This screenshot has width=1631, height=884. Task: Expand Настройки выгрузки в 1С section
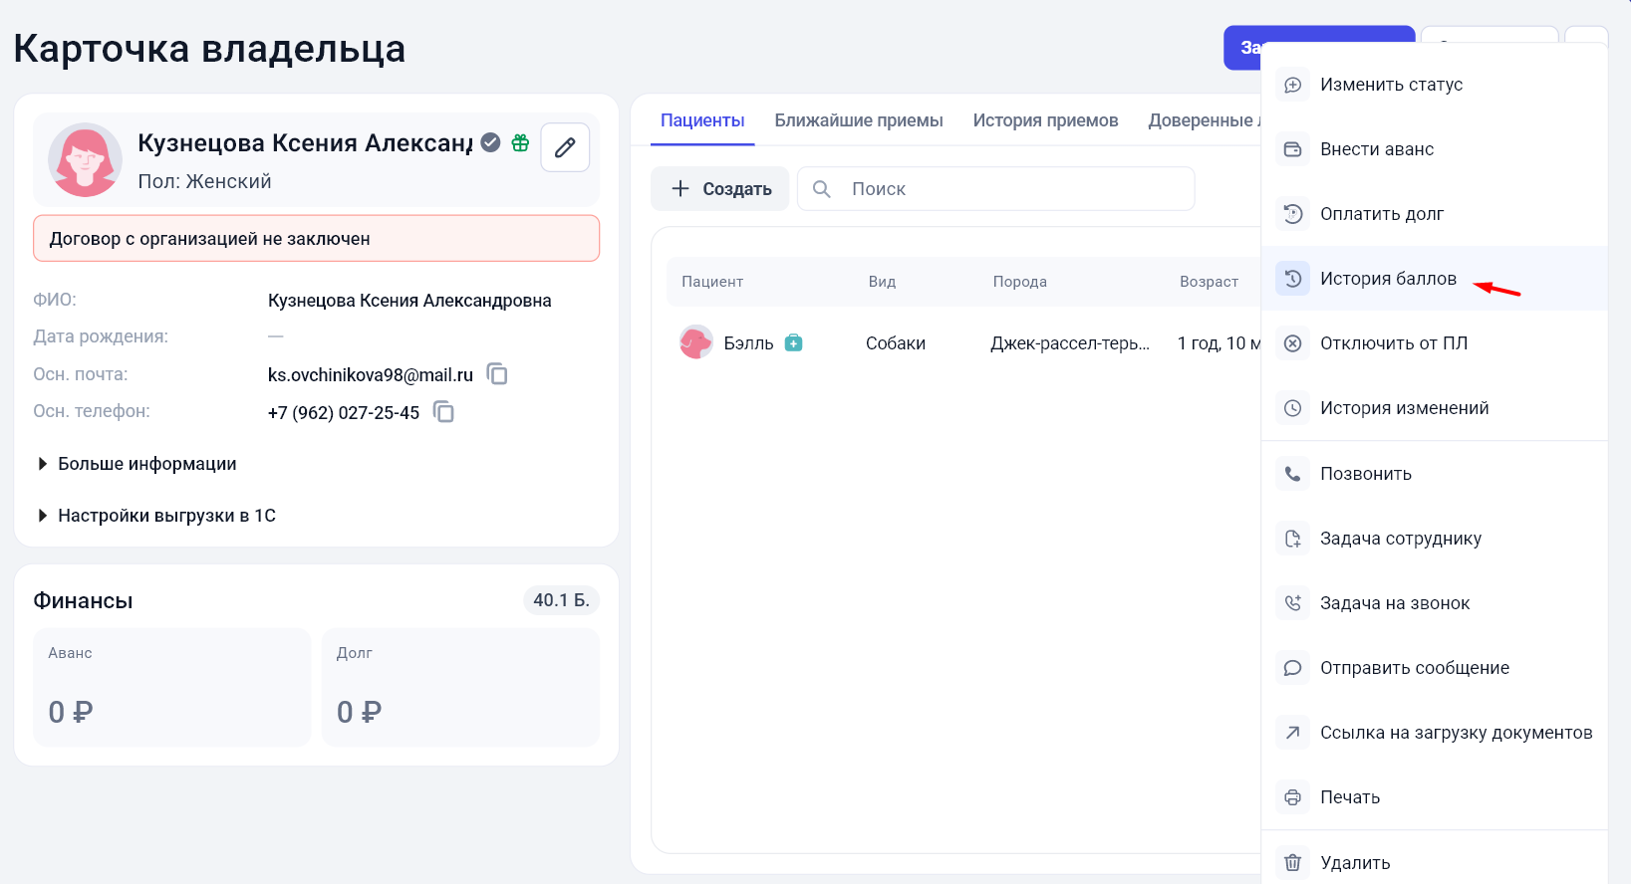click(x=156, y=516)
